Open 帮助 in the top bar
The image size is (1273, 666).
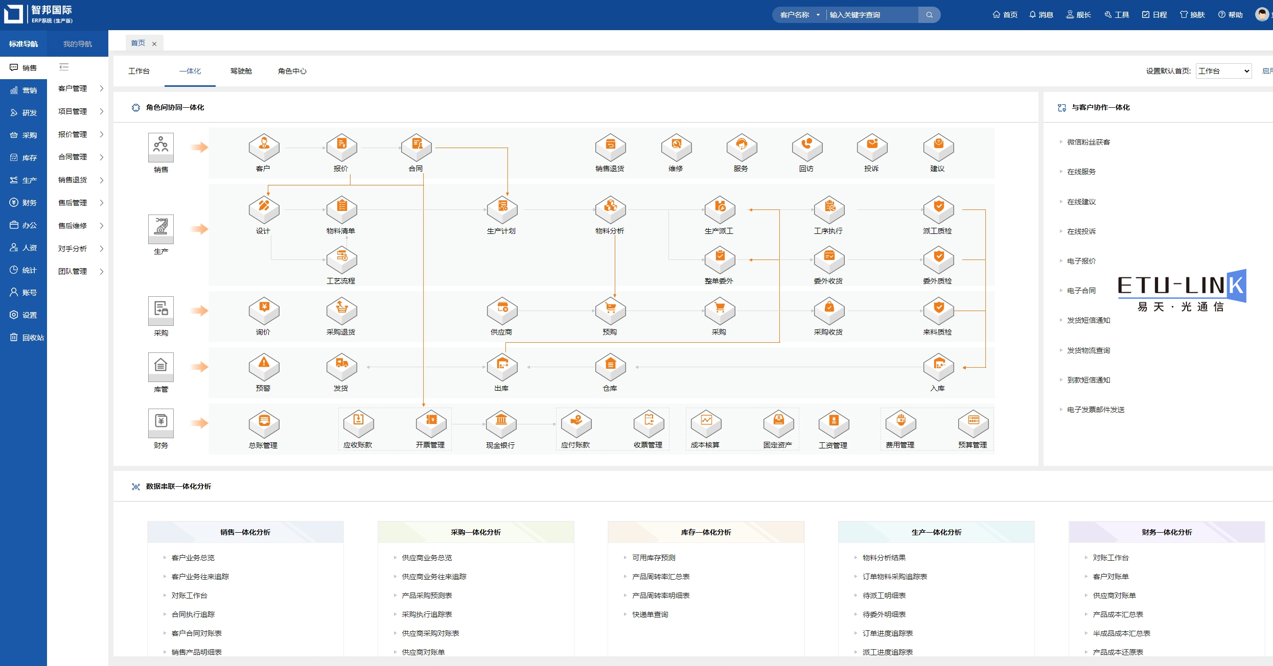point(1230,15)
